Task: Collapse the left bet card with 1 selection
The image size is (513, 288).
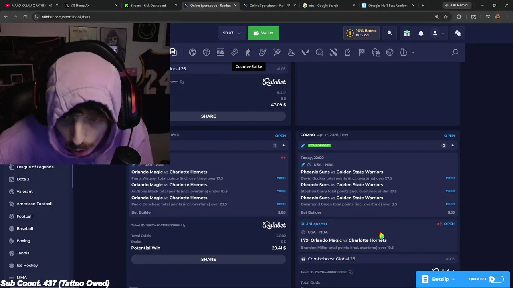Action: point(283,146)
